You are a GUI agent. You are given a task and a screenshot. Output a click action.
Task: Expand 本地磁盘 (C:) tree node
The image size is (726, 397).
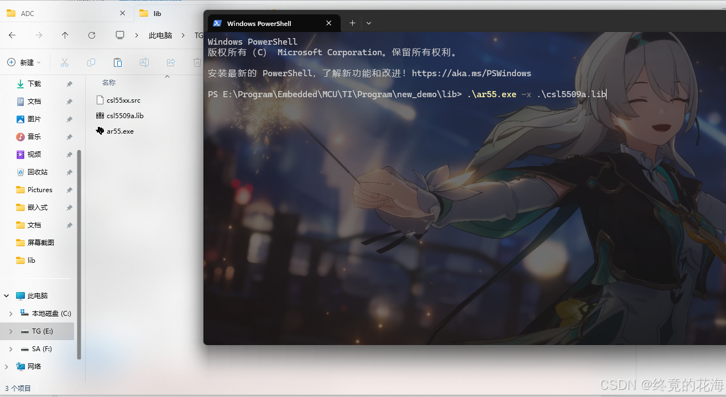pyautogui.click(x=11, y=314)
